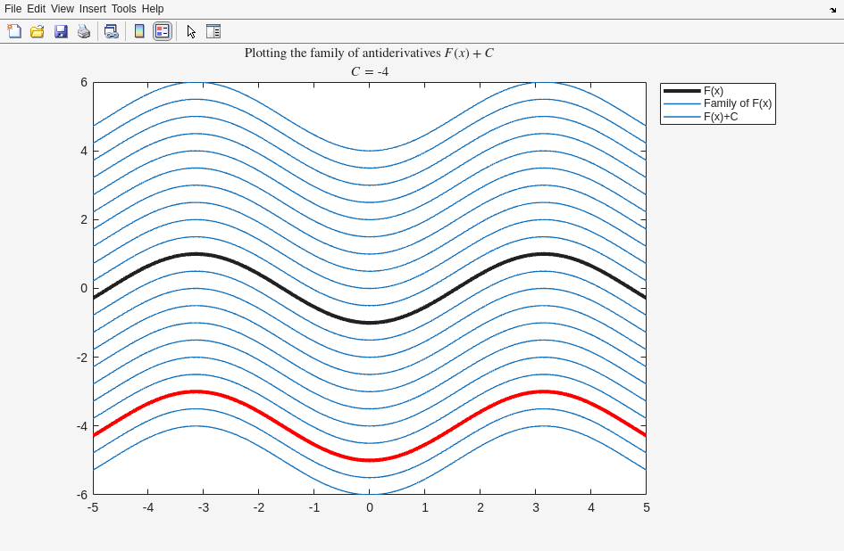Click the black F(x) line sample in legend
The width and height of the screenshot is (844, 551).
coord(681,91)
